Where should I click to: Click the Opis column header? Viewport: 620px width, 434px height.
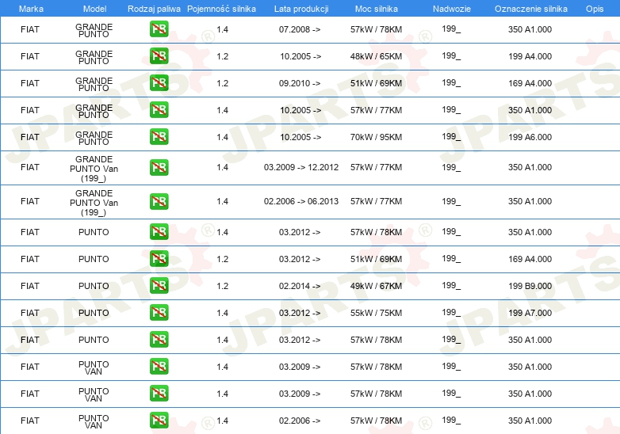click(595, 9)
